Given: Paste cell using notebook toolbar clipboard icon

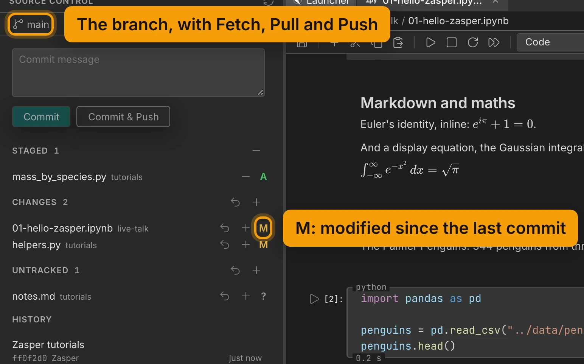Looking at the screenshot, I should pos(398,42).
